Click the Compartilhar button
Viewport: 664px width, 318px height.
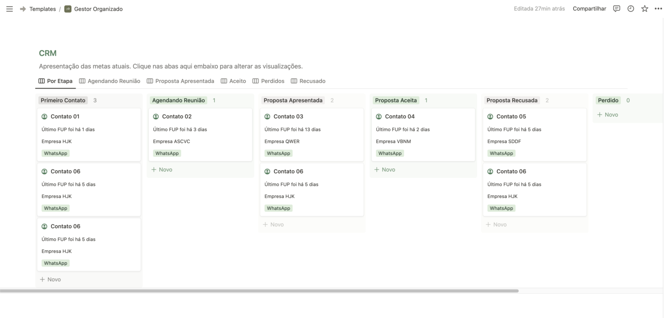(589, 9)
